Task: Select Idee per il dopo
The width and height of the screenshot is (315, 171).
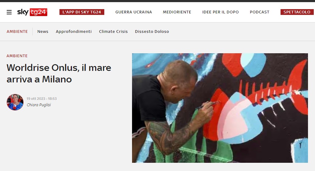Action: point(220,12)
